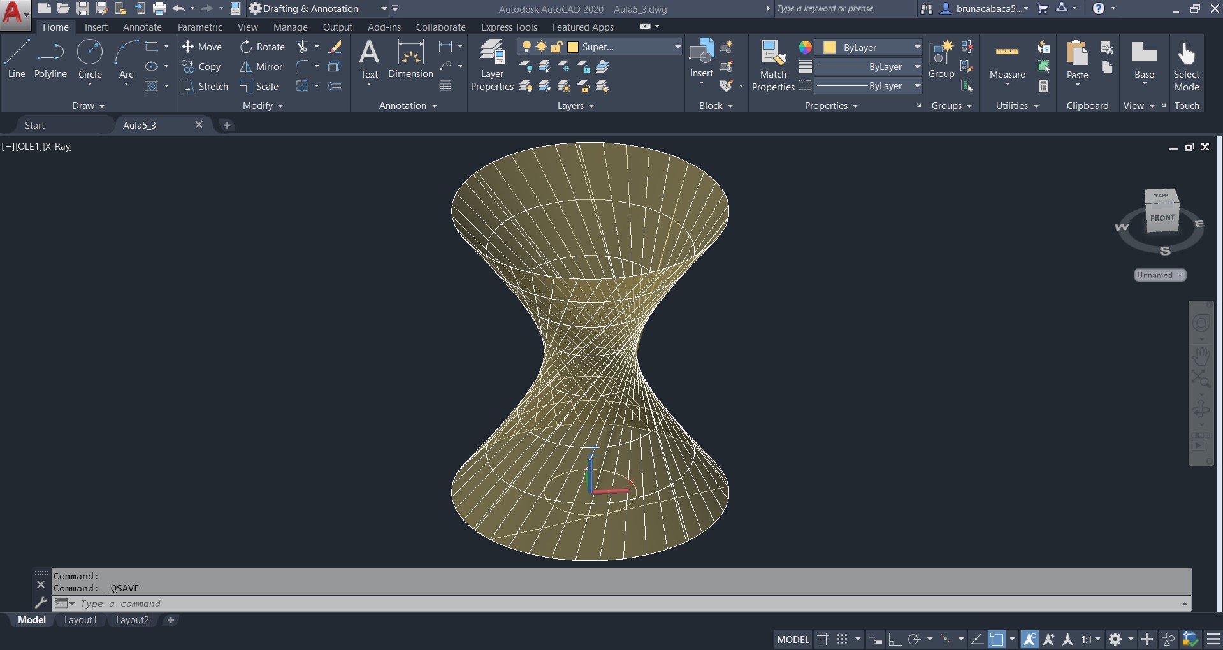Viewport: 1223px width, 650px height.
Task: Activate the Mirror command
Action: pyautogui.click(x=261, y=66)
